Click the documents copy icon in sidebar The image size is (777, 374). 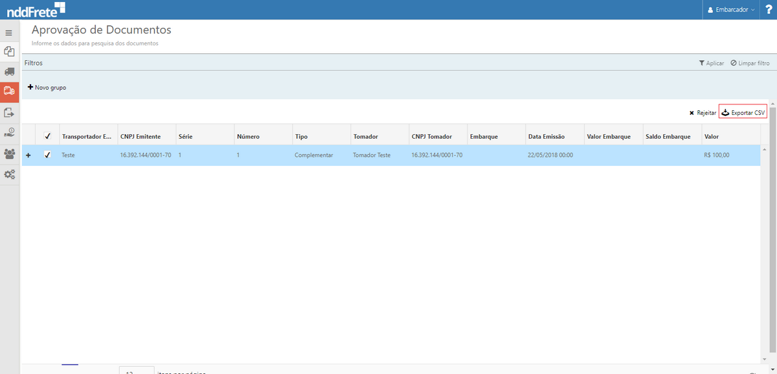click(9, 51)
